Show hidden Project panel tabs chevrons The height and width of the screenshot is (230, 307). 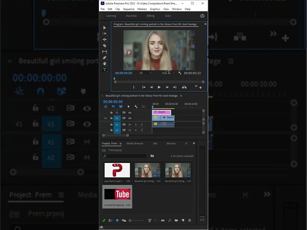(194, 143)
